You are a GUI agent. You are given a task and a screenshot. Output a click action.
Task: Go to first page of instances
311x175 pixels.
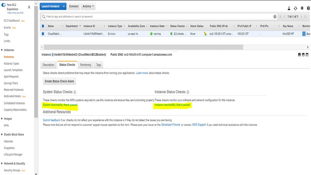coord(280,17)
